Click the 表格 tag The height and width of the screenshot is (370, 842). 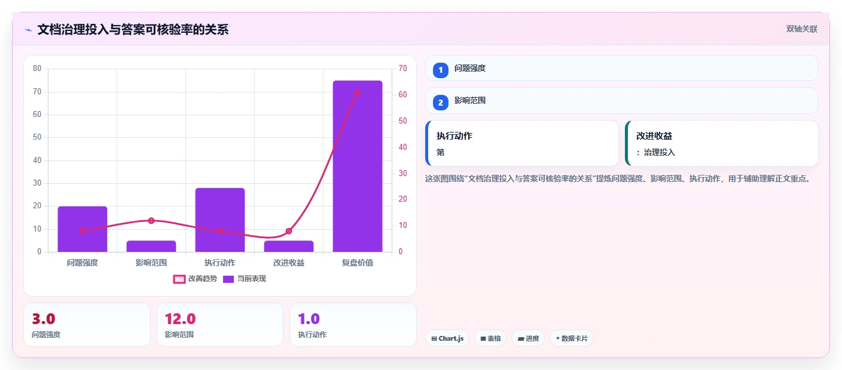click(x=490, y=338)
